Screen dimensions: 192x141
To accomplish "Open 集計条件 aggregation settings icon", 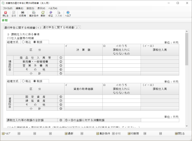I will [34, 14].
